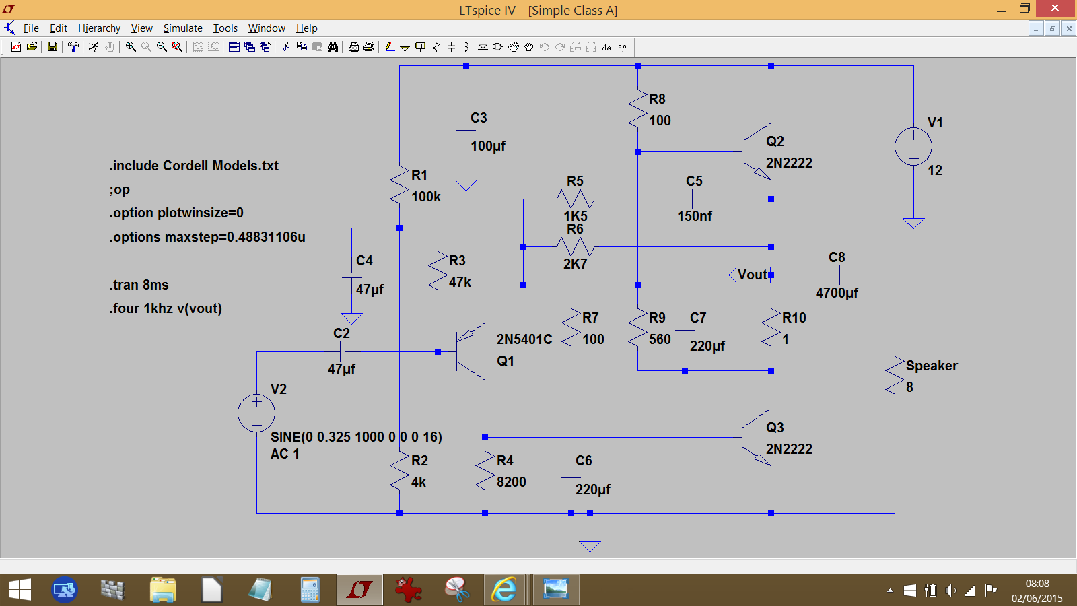Image resolution: width=1077 pixels, height=606 pixels.
Task: Create a new schematic from toolbar
Action: tap(16, 46)
